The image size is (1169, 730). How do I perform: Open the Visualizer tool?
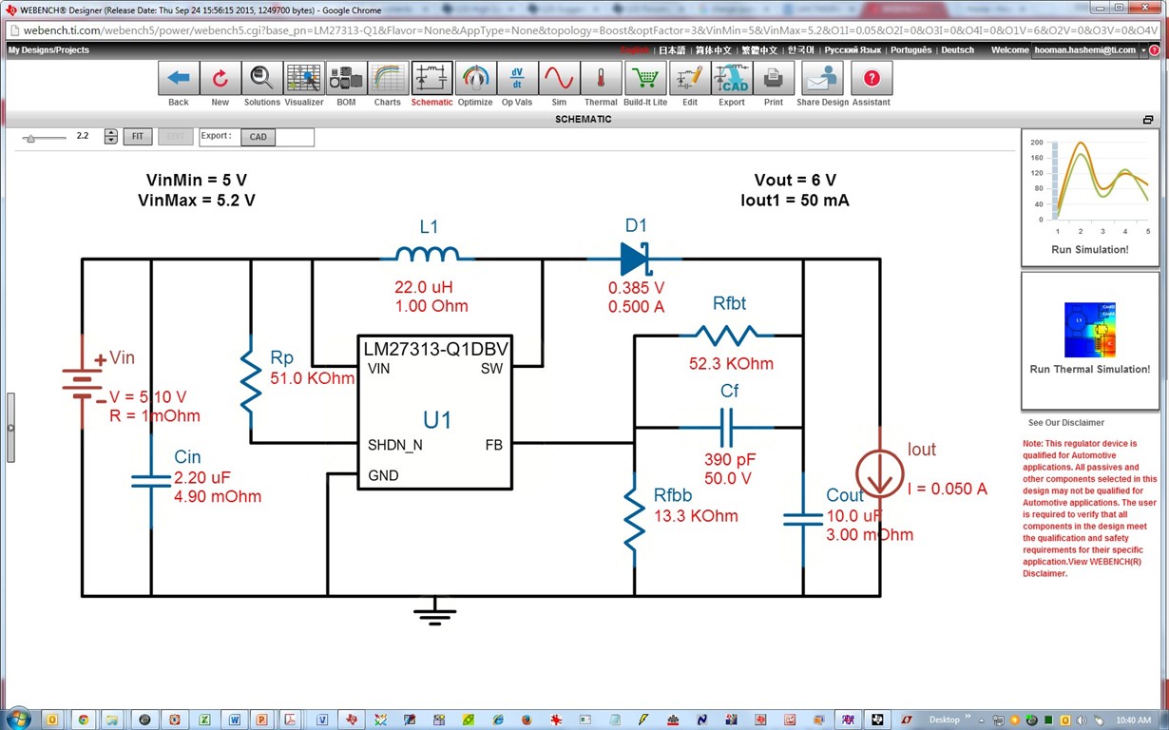tap(303, 78)
